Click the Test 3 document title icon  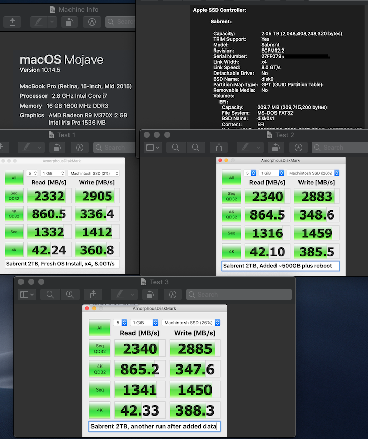pos(144,282)
